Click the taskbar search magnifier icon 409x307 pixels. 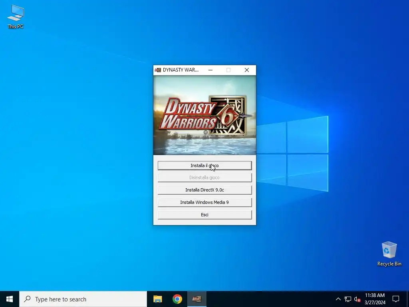pos(27,299)
